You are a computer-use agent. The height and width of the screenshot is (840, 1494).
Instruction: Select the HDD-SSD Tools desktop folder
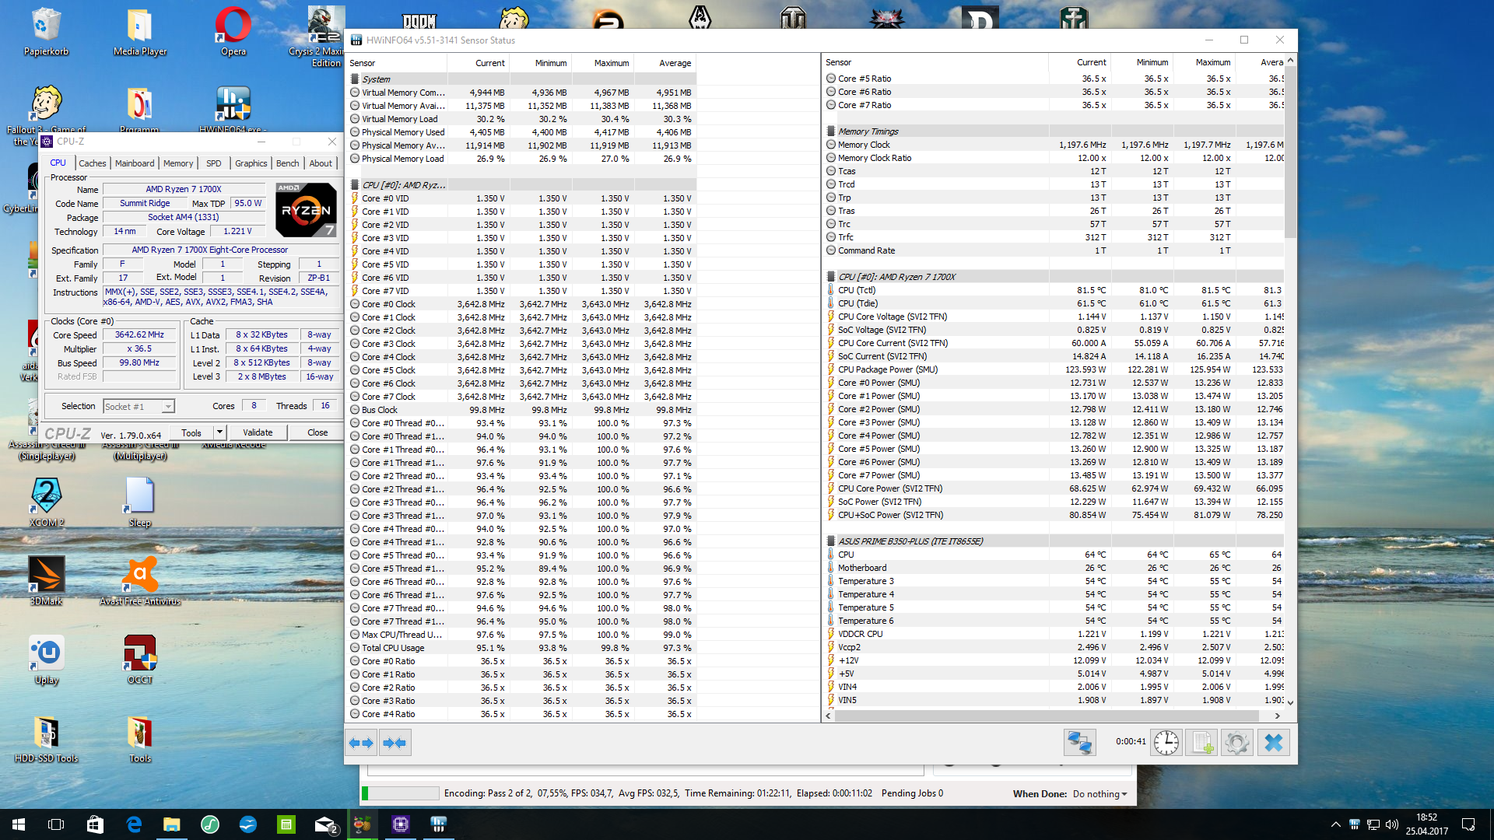(x=47, y=739)
